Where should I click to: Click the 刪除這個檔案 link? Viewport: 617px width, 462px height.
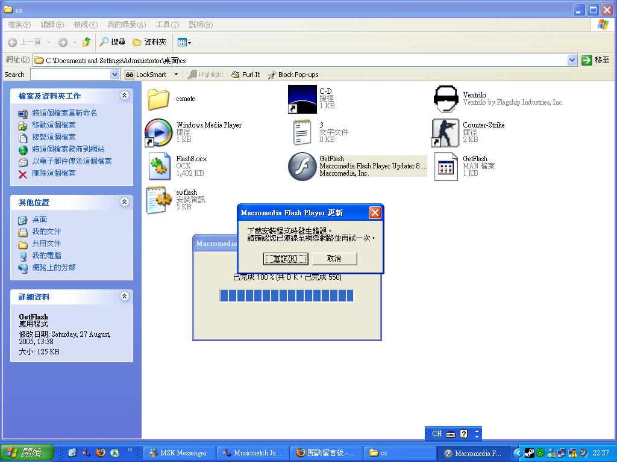click(54, 173)
